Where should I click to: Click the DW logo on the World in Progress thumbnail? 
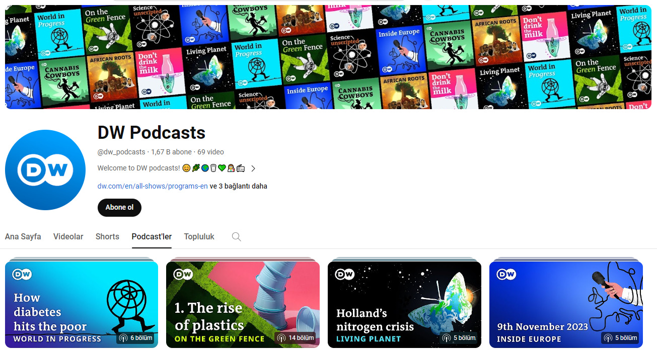tap(22, 274)
